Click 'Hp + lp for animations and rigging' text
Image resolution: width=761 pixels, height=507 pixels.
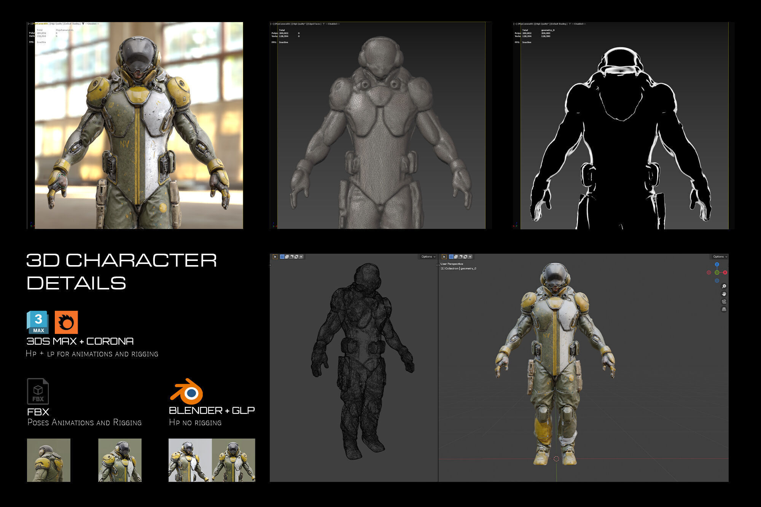pos(92,354)
